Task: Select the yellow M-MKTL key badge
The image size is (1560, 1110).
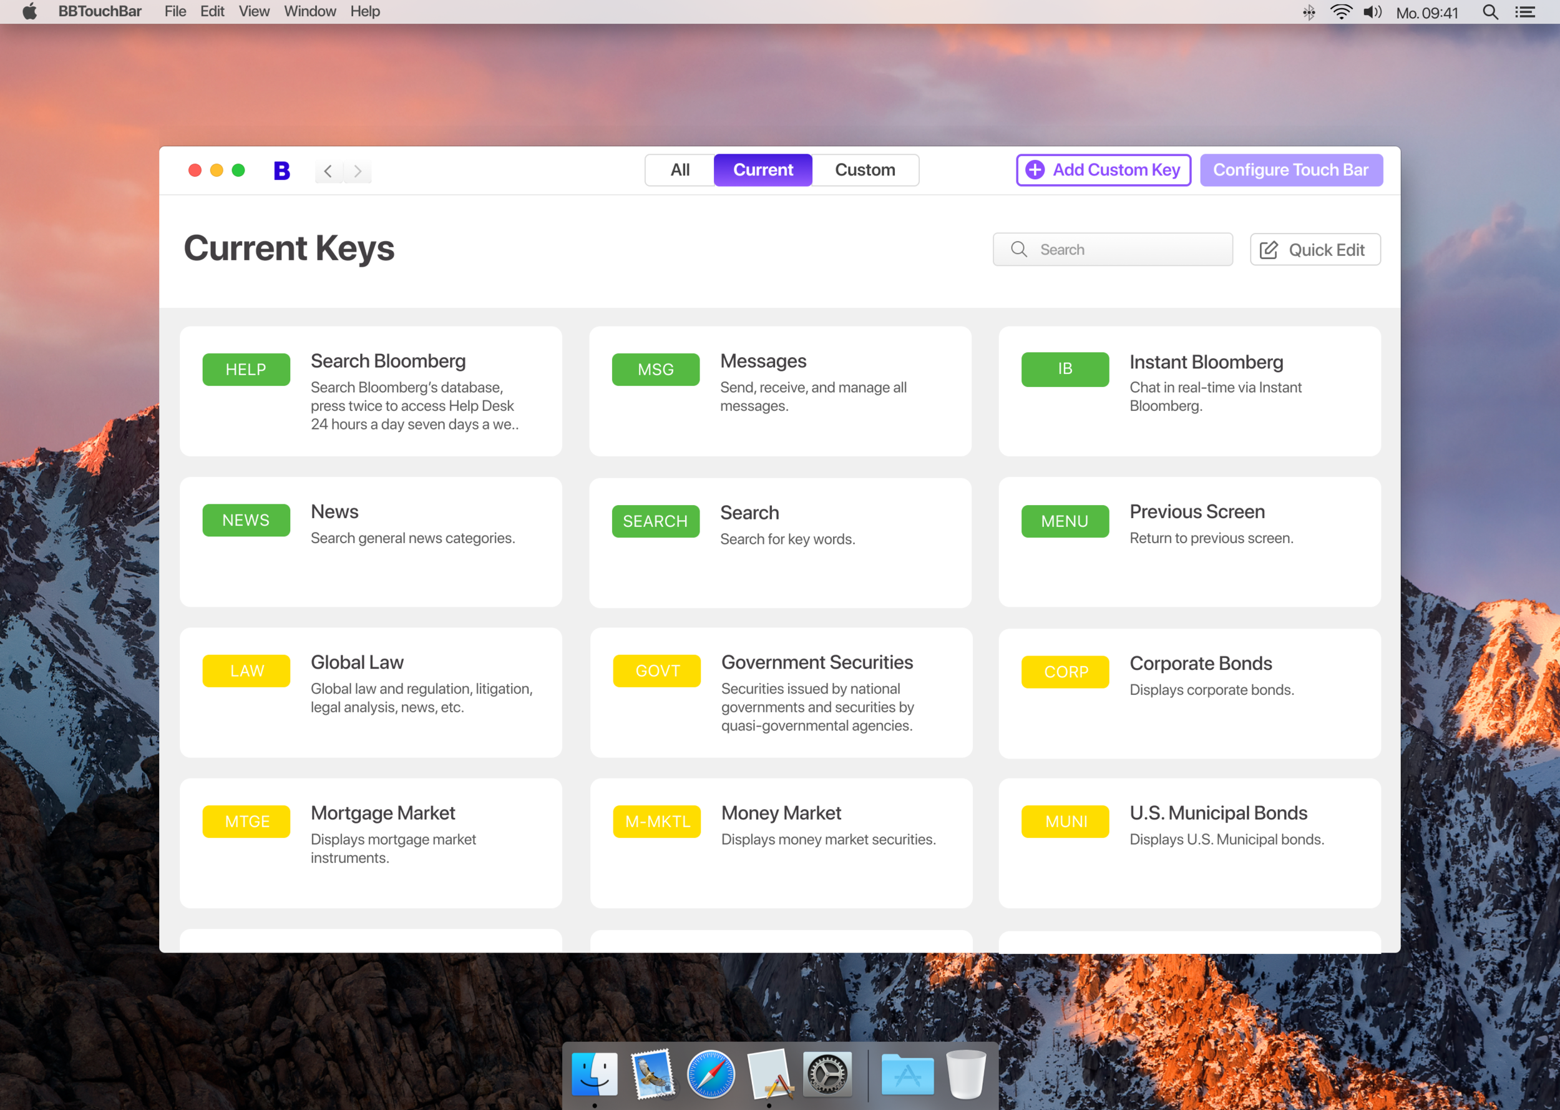Action: [x=657, y=822]
